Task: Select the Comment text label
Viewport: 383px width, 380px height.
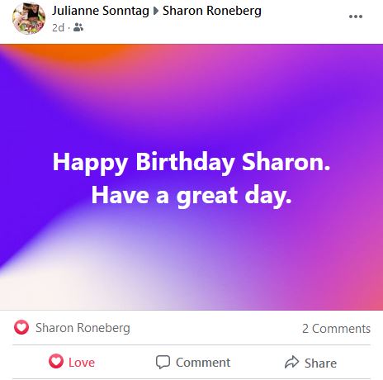Action: tap(203, 363)
